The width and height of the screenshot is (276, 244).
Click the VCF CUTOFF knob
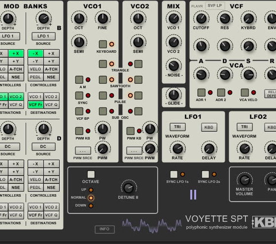pyautogui.click(x=202, y=19)
